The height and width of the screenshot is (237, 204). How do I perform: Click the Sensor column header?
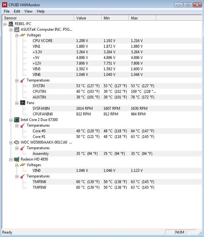(x=38, y=18)
